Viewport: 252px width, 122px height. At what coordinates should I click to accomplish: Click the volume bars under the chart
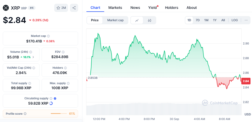[x=164, y=109]
